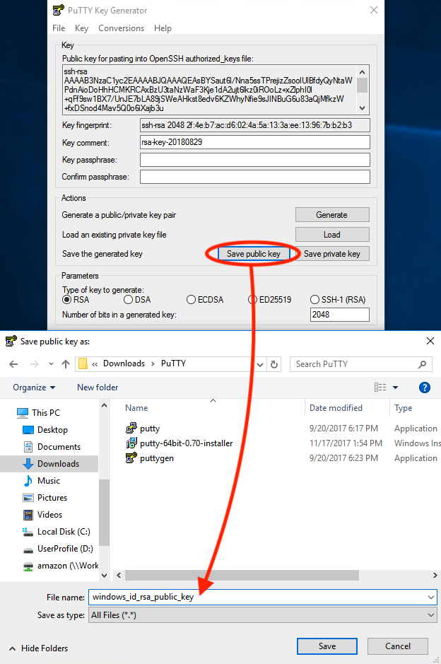Screen dimensions: 441x664
Task: Open the Key menu in PuTTY Key Generator
Action: click(81, 28)
